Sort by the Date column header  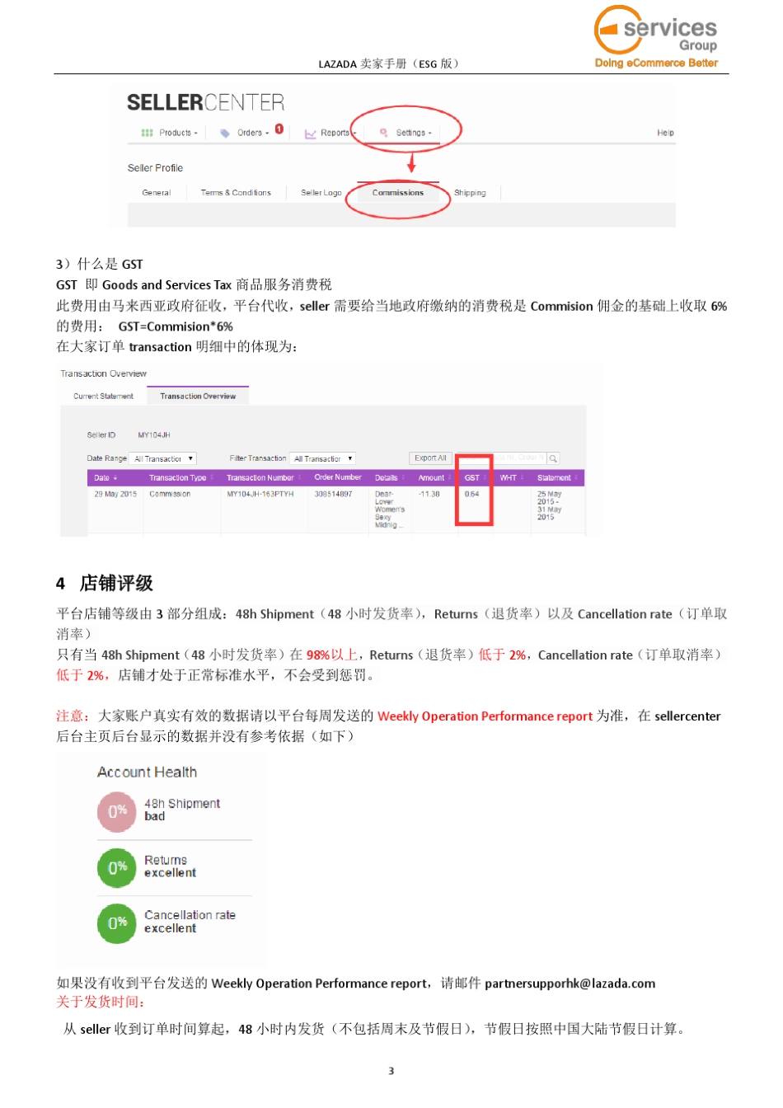click(x=105, y=478)
